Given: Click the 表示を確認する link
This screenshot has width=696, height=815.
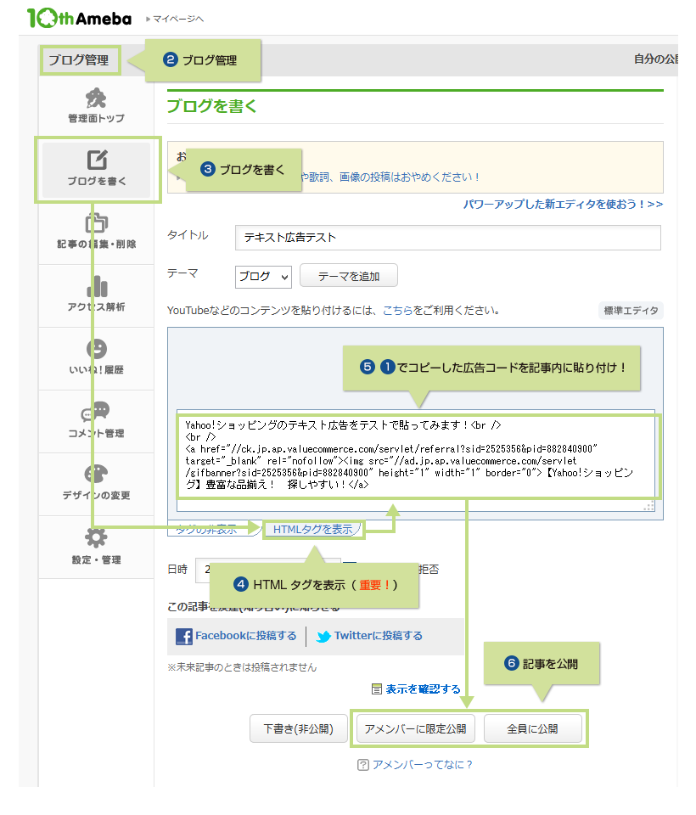Looking at the screenshot, I should [423, 689].
